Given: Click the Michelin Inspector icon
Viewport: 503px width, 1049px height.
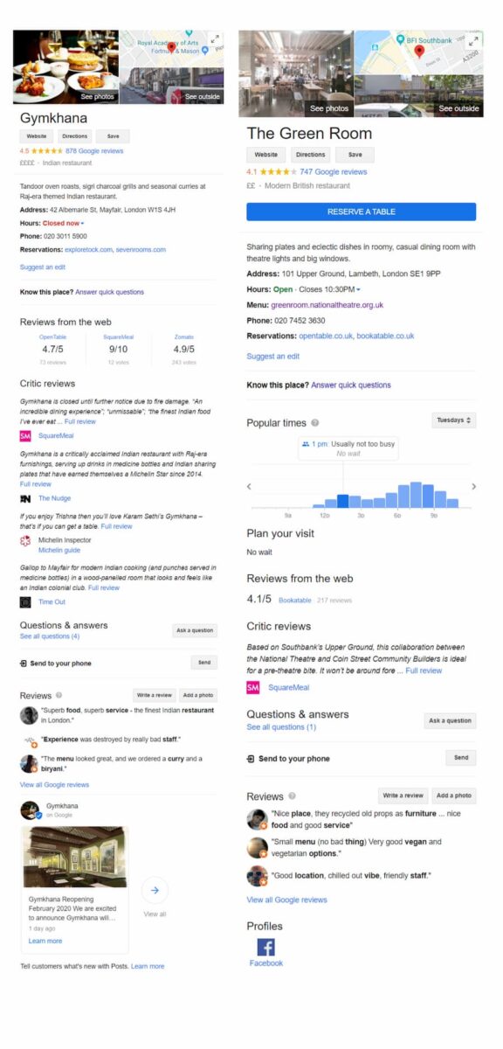Looking at the screenshot, I should coord(26,541).
